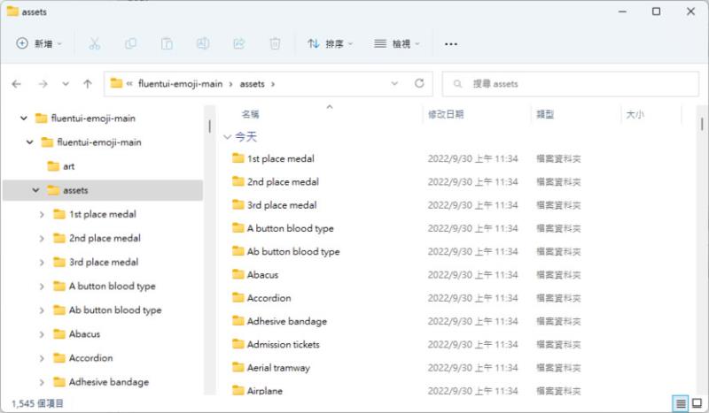This screenshot has width=709, height=413.
Task: Sort by 名稱 (Name) column header
Action: 250,114
